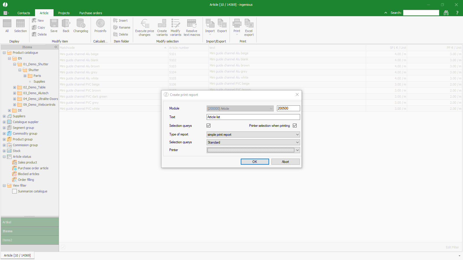Confirm the dialog with OK

(255, 162)
